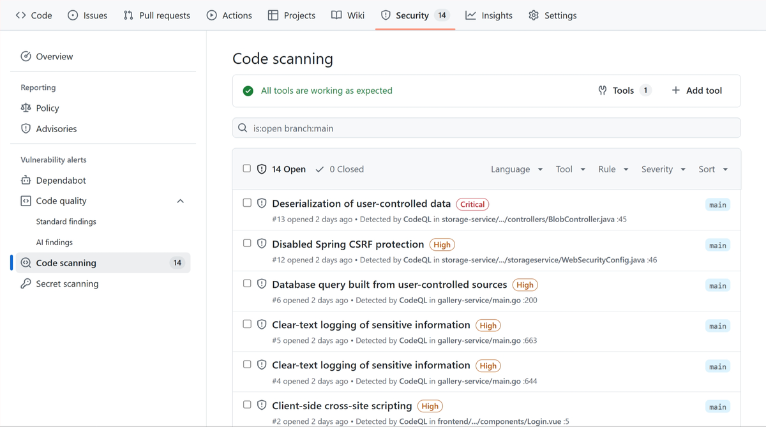Switch to the Pull requests tab

157,15
